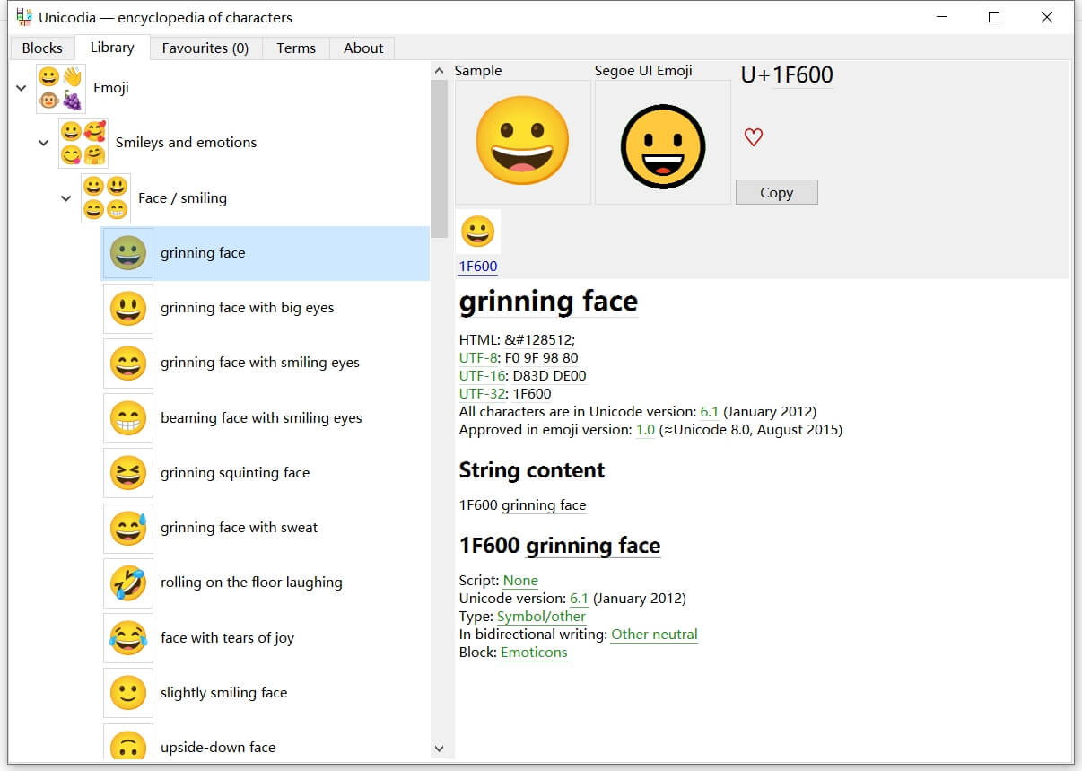1082x771 pixels.
Task: Open the 1F600 code link under emoji
Action: pyautogui.click(x=478, y=267)
